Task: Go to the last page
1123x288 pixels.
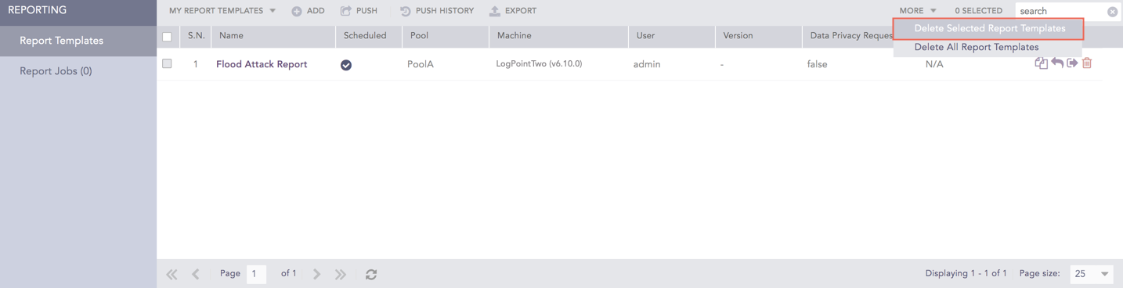Action: coord(341,274)
